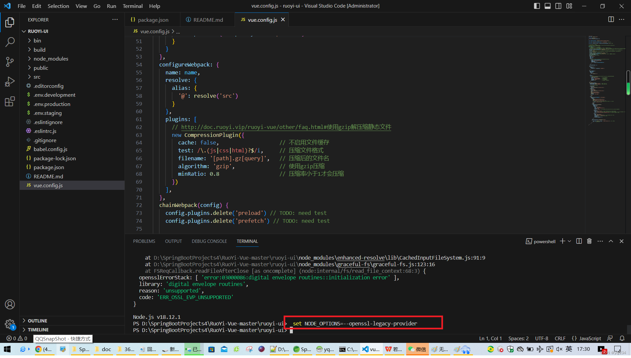Open the terminal launch profile dropdown arrow
Image resolution: width=631 pixels, height=358 pixels.
(x=570, y=241)
